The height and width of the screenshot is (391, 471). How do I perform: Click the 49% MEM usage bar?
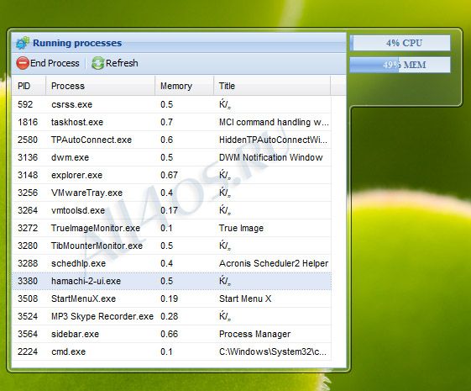[x=400, y=65]
